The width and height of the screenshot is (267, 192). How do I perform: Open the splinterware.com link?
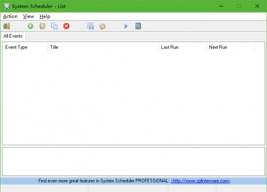click(200, 181)
